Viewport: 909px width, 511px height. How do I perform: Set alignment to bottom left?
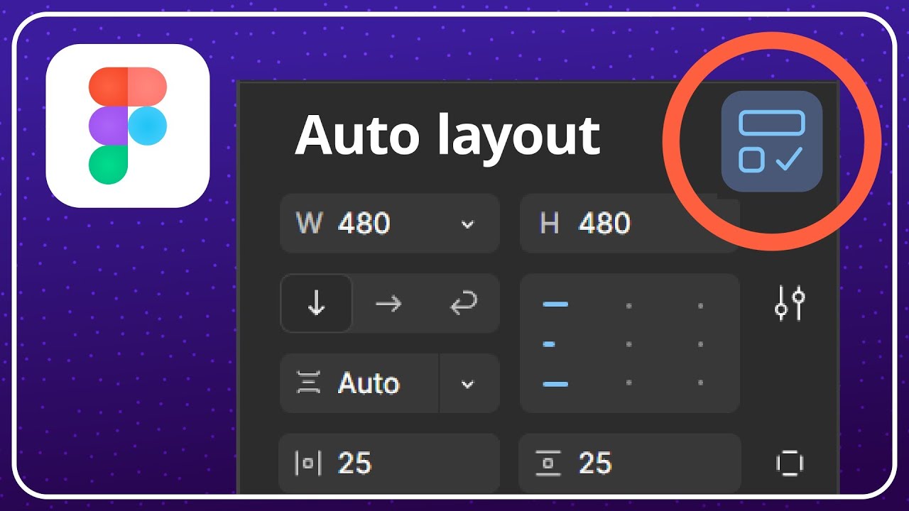[x=555, y=384]
